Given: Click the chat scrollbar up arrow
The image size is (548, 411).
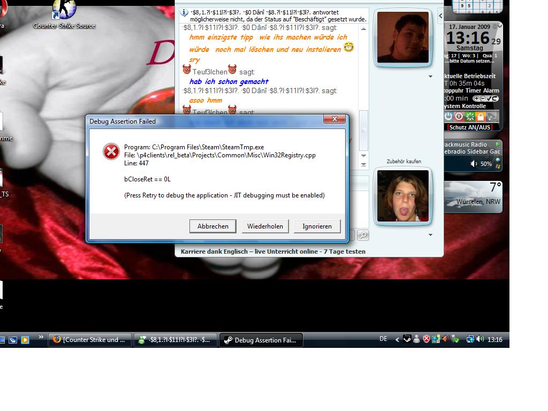Looking at the screenshot, I should coord(363,29).
